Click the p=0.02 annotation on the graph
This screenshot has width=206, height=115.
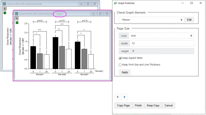40,21
